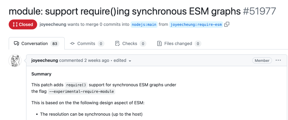The image size is (288, 120).
Task: Click joyeecheung's cat avatar
Action: click(x=15, y=61)
